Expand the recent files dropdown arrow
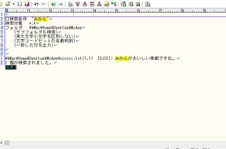Image resolution: width=226 pixels, height=149 pixels. [x=13, y=4]
